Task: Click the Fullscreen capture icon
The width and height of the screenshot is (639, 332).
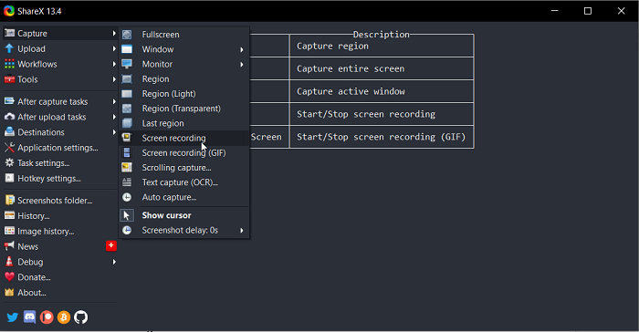Action: click(x=127, y=35)
